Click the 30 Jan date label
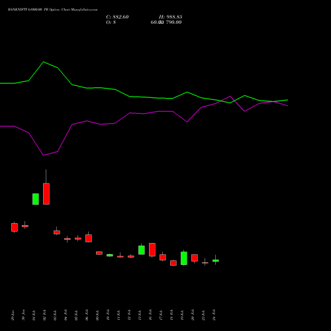 [x=23, y=315]
